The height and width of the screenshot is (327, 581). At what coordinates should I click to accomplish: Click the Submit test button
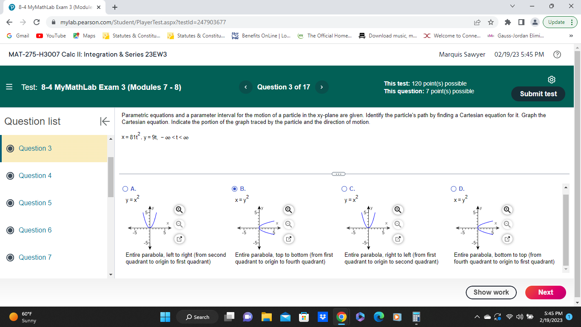pyautogui.click(x=538, y=94)
